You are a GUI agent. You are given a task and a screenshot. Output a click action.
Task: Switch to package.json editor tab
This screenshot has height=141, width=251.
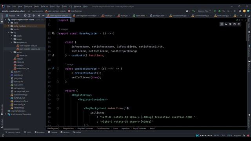(158, 16)
